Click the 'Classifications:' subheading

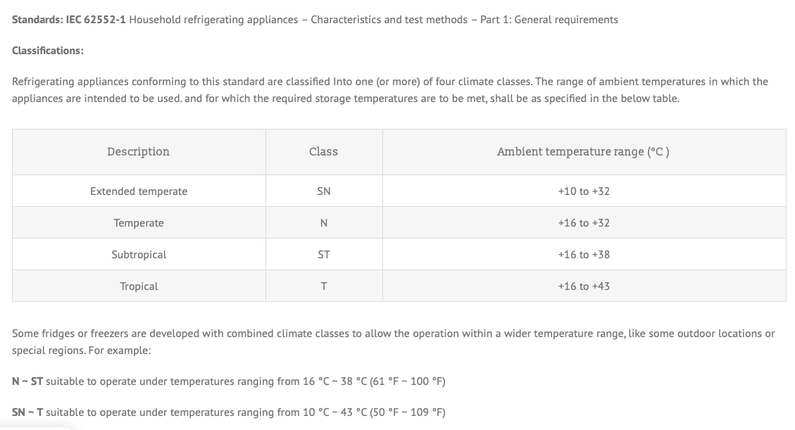pos(48,51)
